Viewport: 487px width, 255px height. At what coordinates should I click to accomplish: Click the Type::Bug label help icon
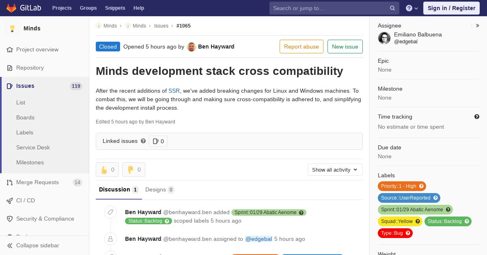(x=408, y=233)
